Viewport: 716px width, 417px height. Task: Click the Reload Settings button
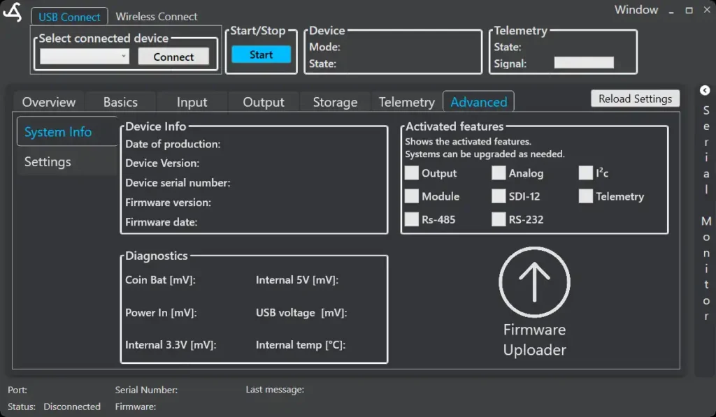coord(635,98)
